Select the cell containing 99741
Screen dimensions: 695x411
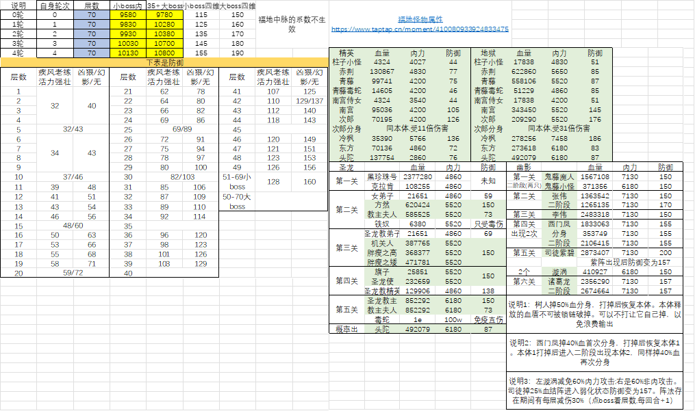click(381, 81)
